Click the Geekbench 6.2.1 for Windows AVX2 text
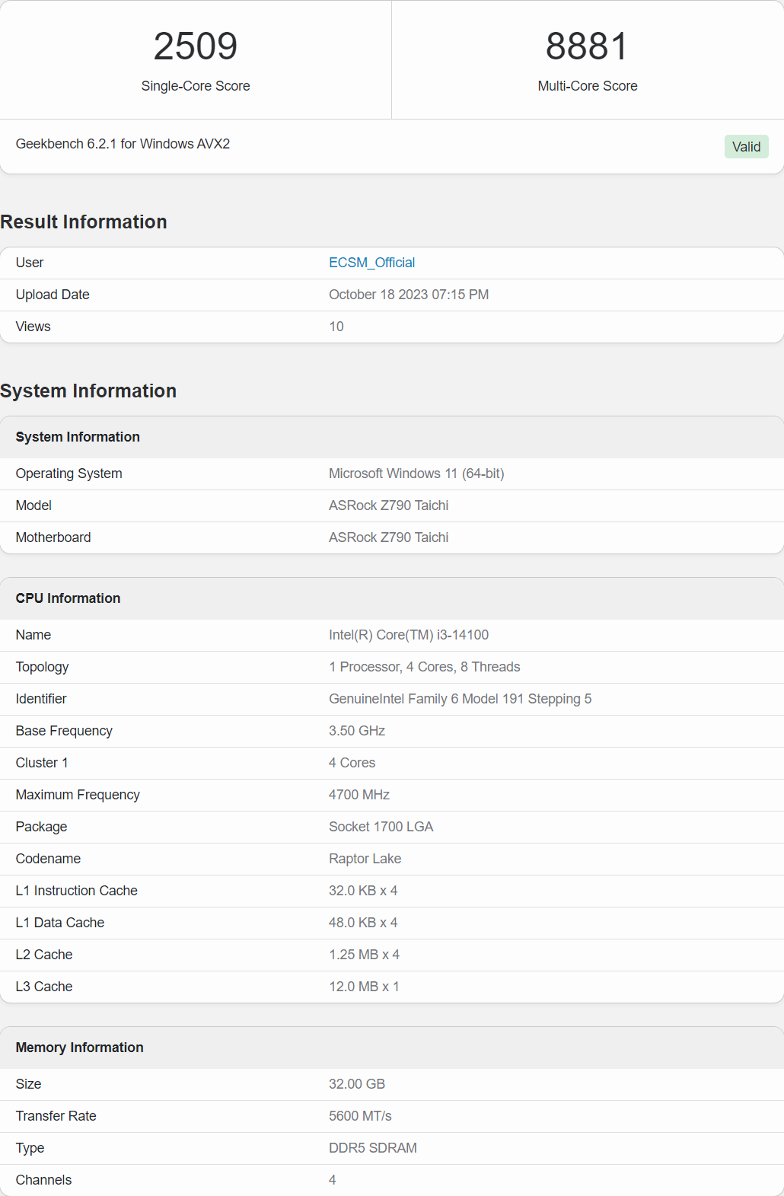This screenshot has width=784, height=1196. coord(123,144)
